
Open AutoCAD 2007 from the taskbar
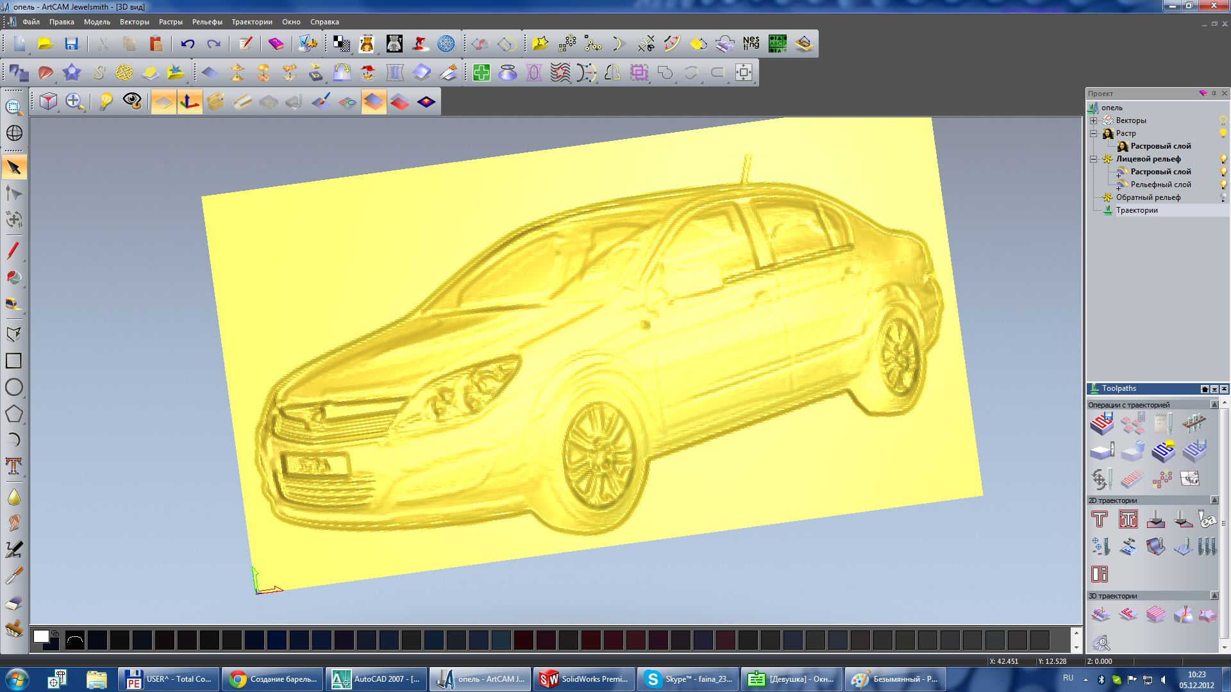(376, 679)
